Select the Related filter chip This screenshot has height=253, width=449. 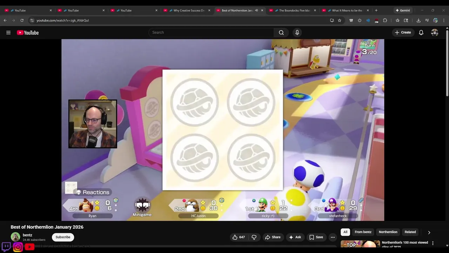coord(410,232)
